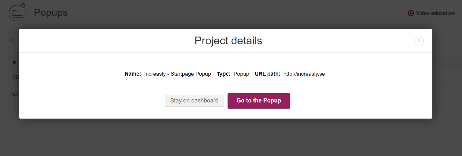
Task: Click the dimmed search magnifier icon
Action: (12, 41)
